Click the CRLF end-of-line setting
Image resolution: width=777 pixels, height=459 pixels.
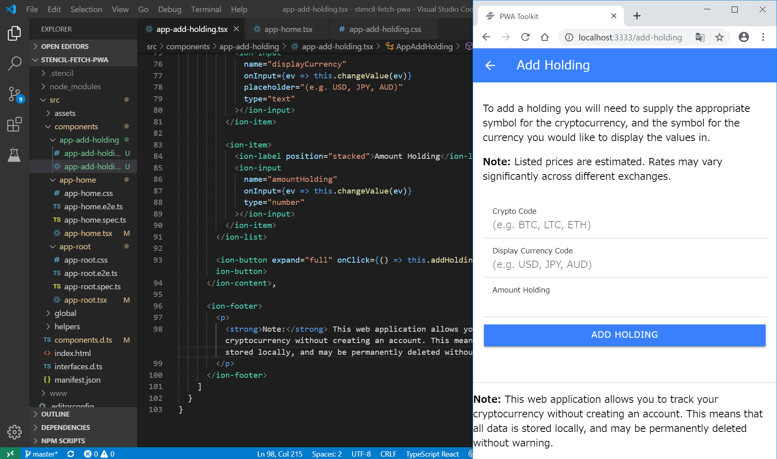coord(388,454)
